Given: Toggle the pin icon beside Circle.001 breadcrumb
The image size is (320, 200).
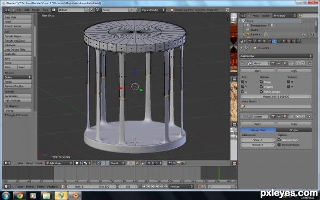Looking at the screenshot, I should pyautogui.click(x=242, y=48).
